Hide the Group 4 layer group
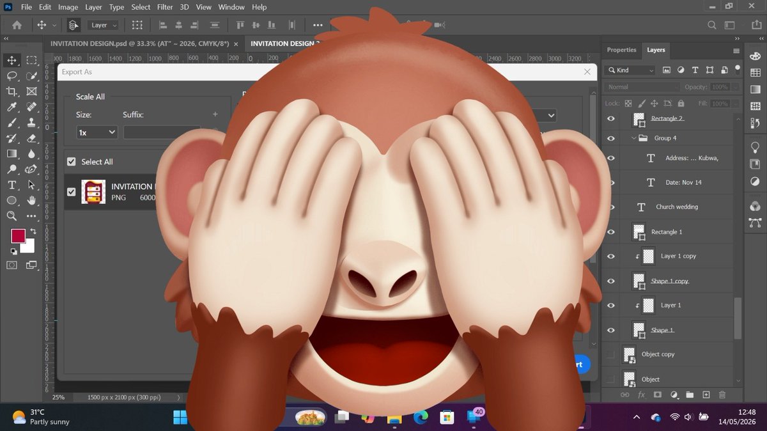 [611, 138]
